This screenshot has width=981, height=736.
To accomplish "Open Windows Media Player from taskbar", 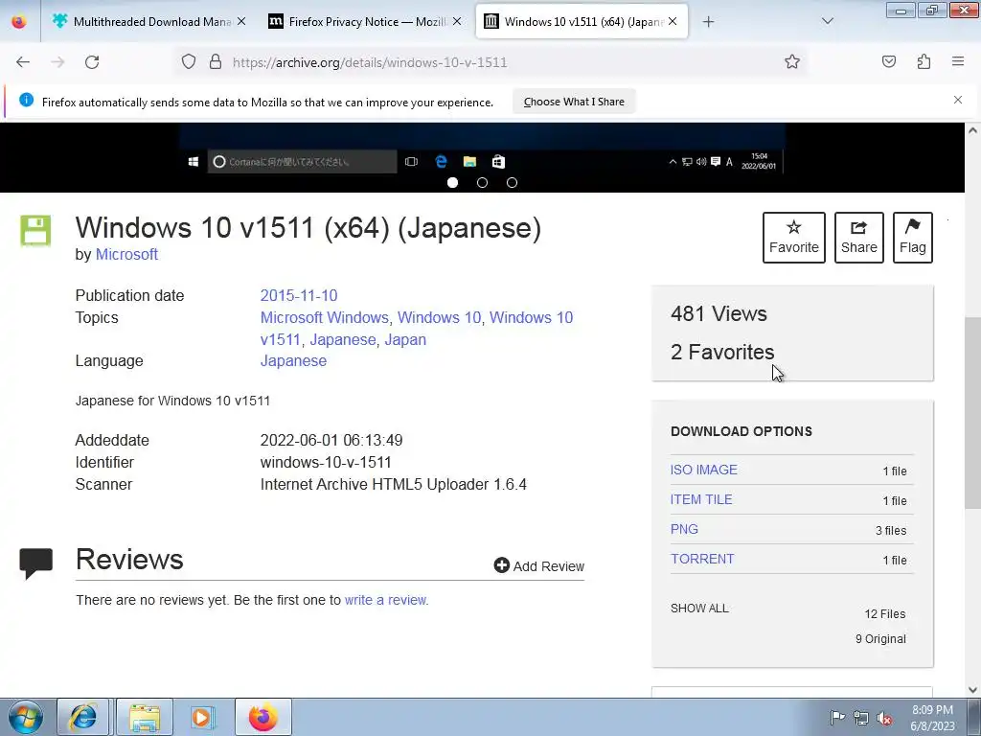I will pyautogui.click(x=202, y=717).
